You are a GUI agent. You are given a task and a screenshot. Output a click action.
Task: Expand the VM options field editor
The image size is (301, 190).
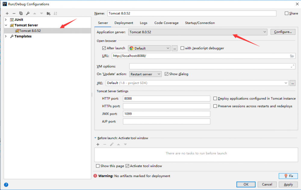tap(292, 66)
